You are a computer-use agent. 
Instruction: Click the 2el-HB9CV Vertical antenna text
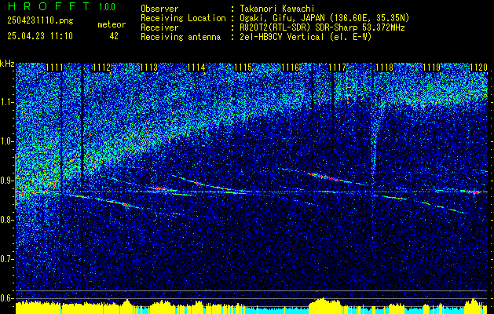(305, 37)
